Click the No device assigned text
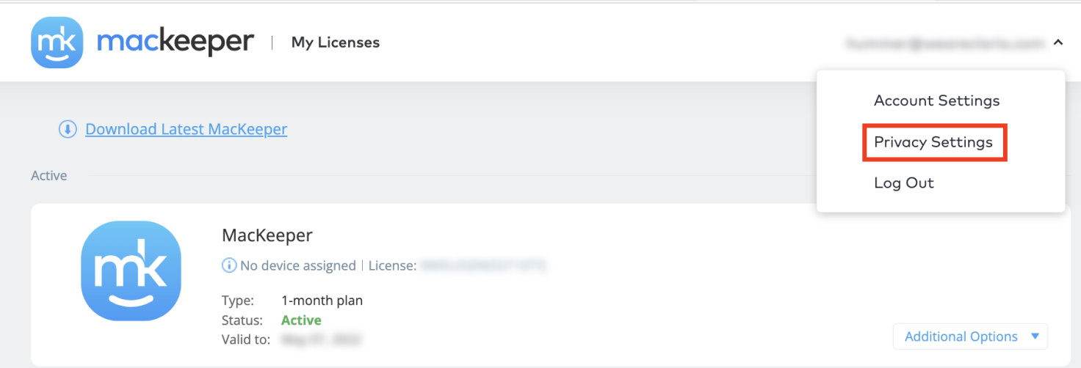Screen dimensions: 1081x368 [298, 265]
